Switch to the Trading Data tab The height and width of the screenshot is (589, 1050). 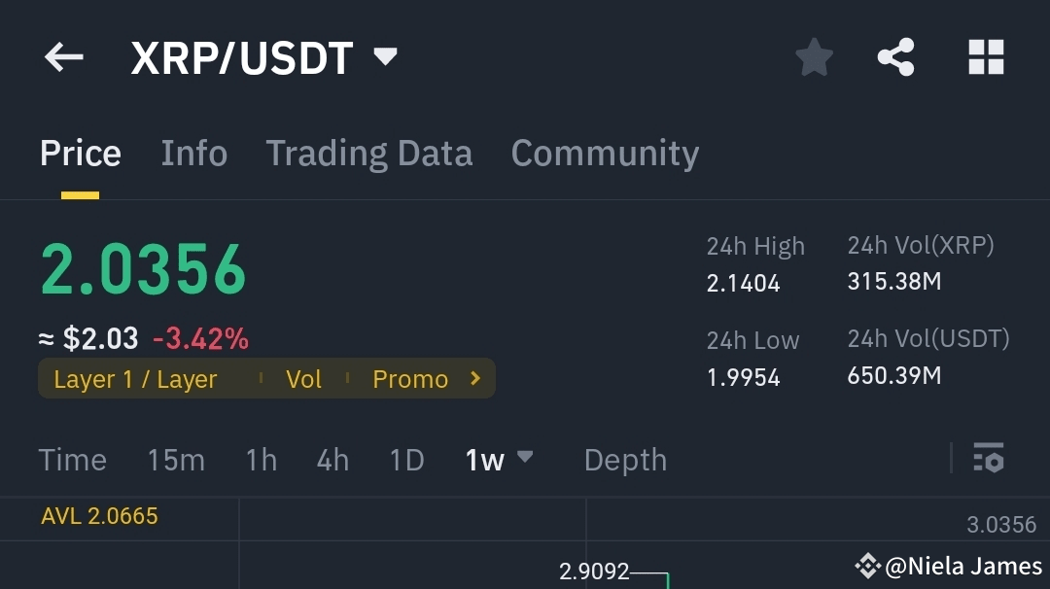point(368,153)
